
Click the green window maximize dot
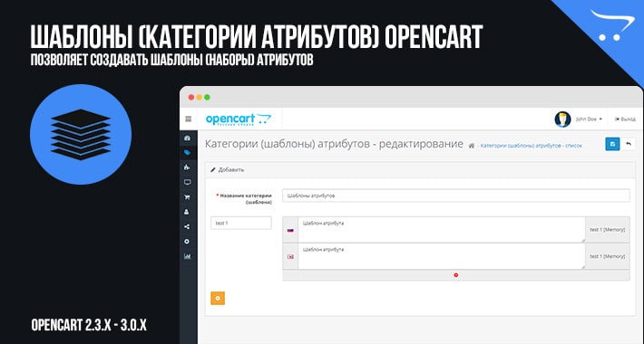[x=207, y=97]
